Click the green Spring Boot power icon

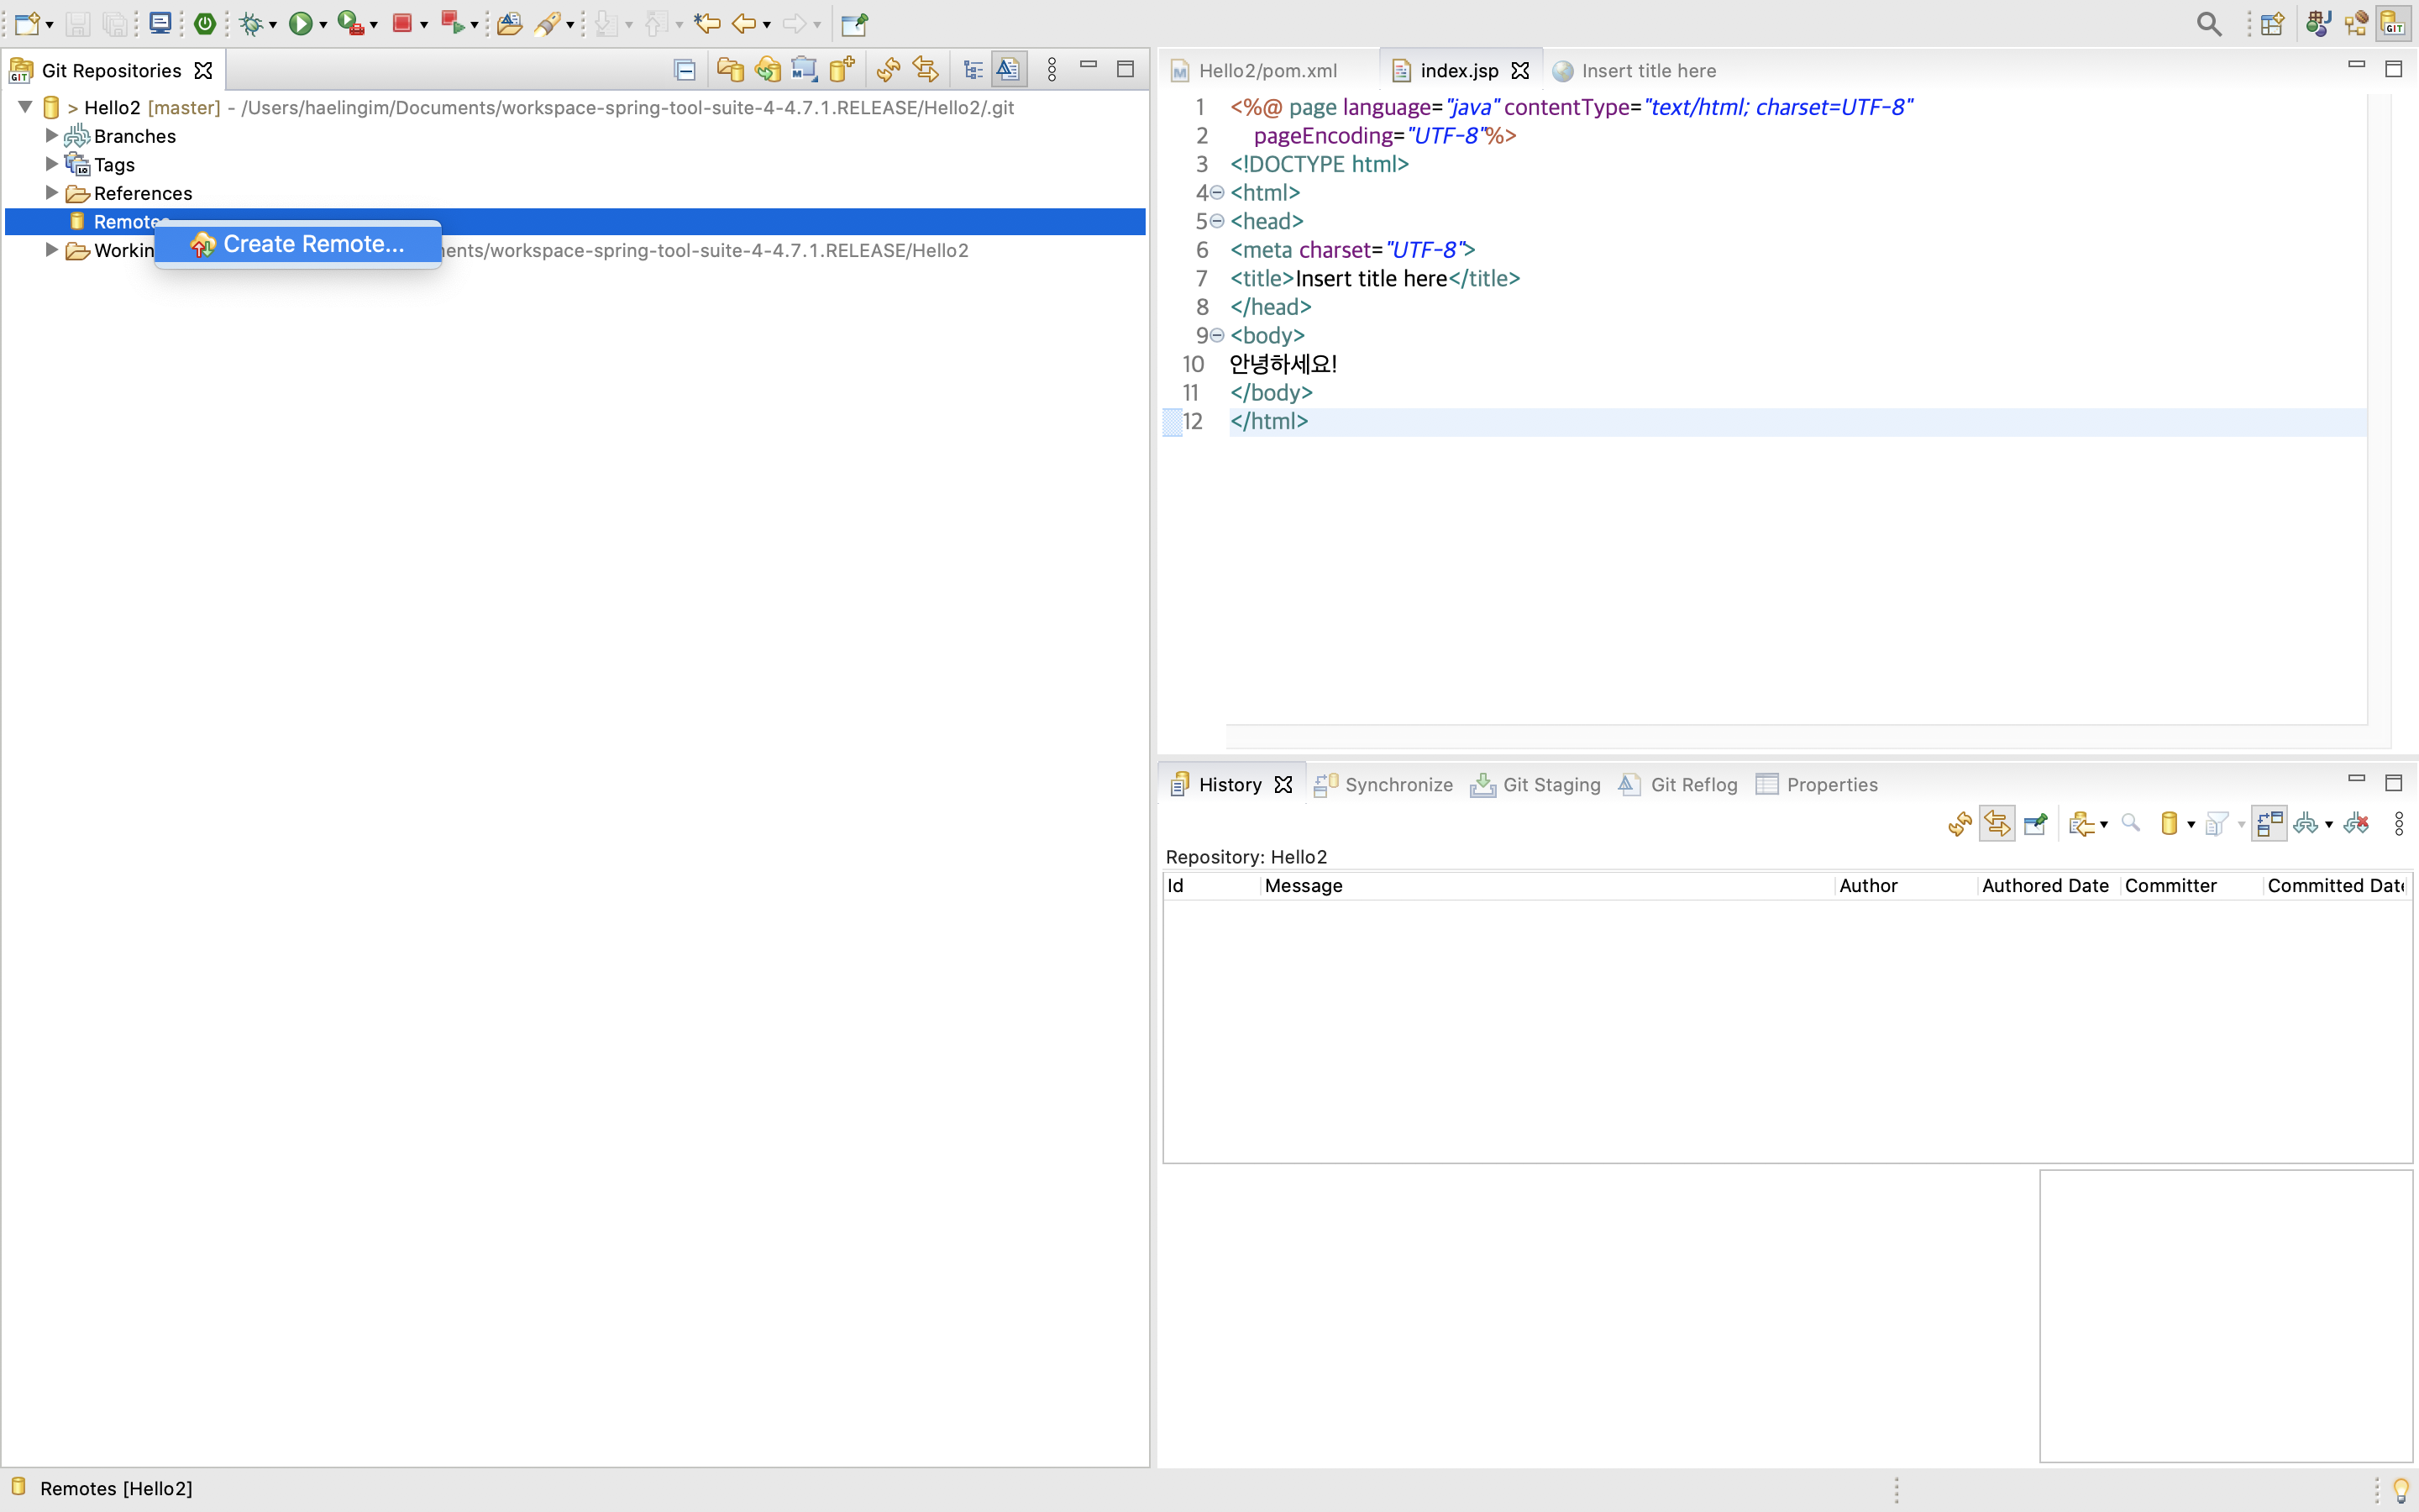pyautogui.click(x=205, y=23)
